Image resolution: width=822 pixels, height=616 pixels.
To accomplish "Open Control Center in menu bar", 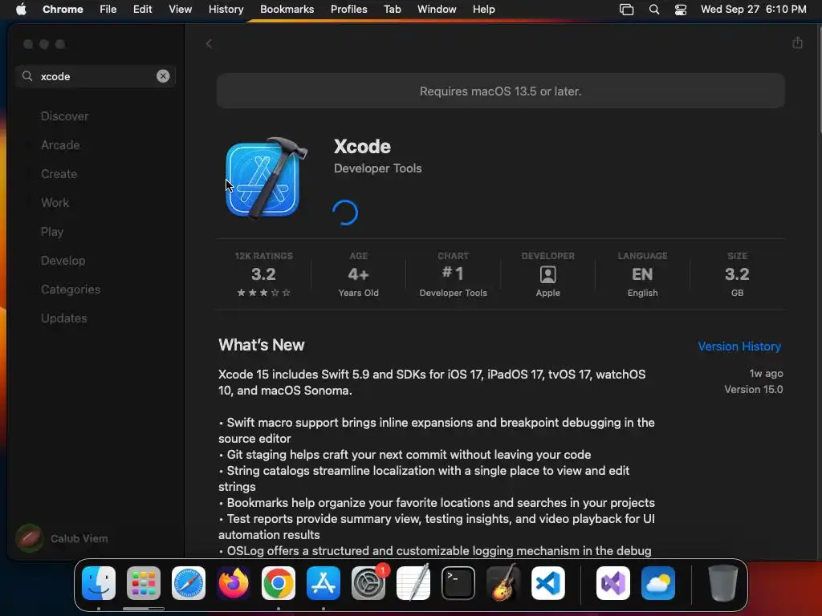I will click(681, 10).
